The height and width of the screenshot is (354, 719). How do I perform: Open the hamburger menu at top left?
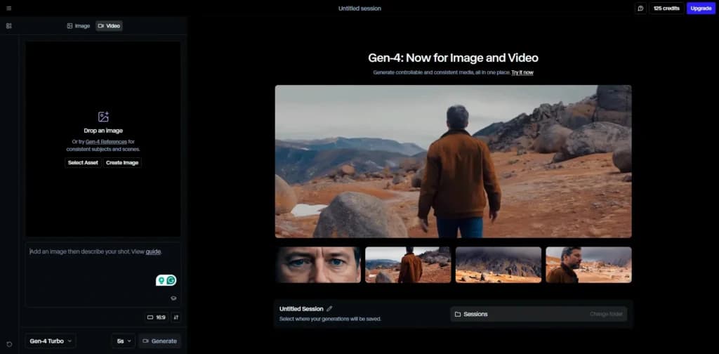8,8
